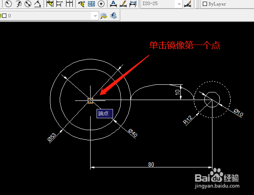Screen dimensions: 254x195
Task: Click the Make Object's Layer Current icon
Action: pyautogui.click(x=104, y=16)
